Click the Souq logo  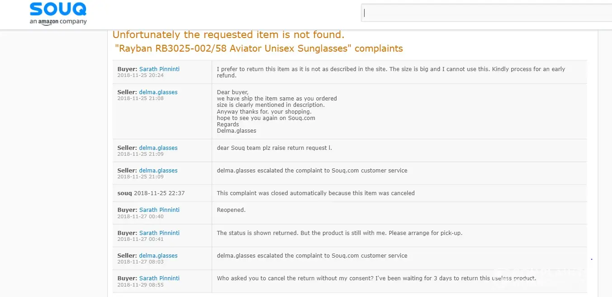(58, 9)
